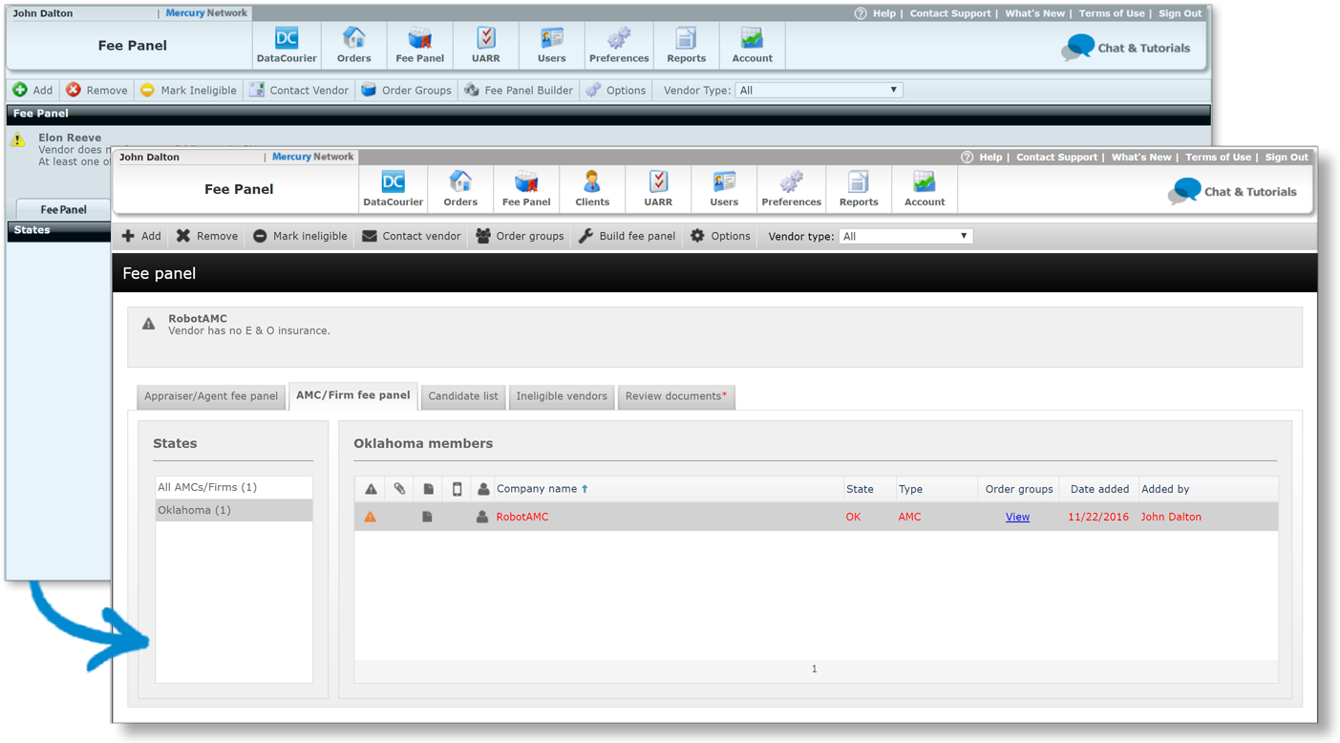Image resolution: width=1340 pixels, height=743 pixels.
Task: Click Fee Panel Builder in back window
Action: click(519, 90)
